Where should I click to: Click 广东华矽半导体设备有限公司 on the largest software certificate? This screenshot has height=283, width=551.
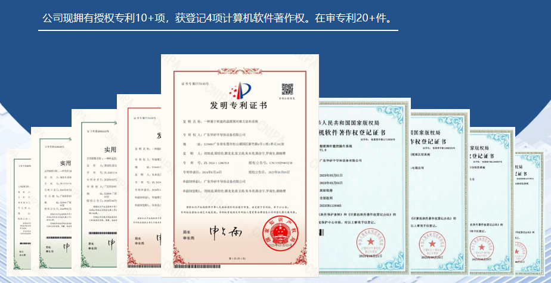[x=341, y=160]
